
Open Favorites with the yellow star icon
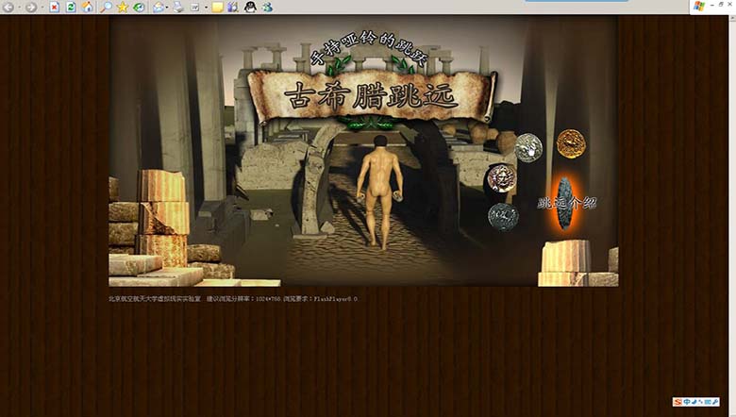coord(123,7)
